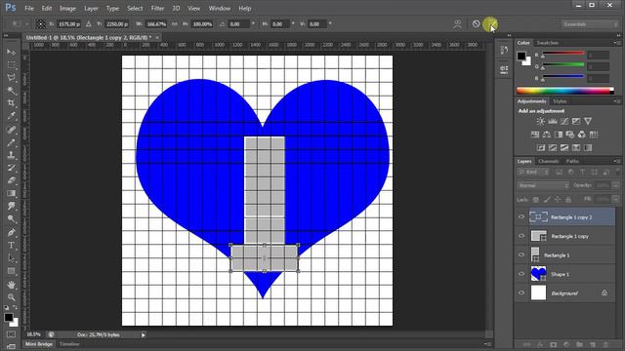Select the Hand tool
This screenshot has height=351, width=625.
(x=11, y=285)
